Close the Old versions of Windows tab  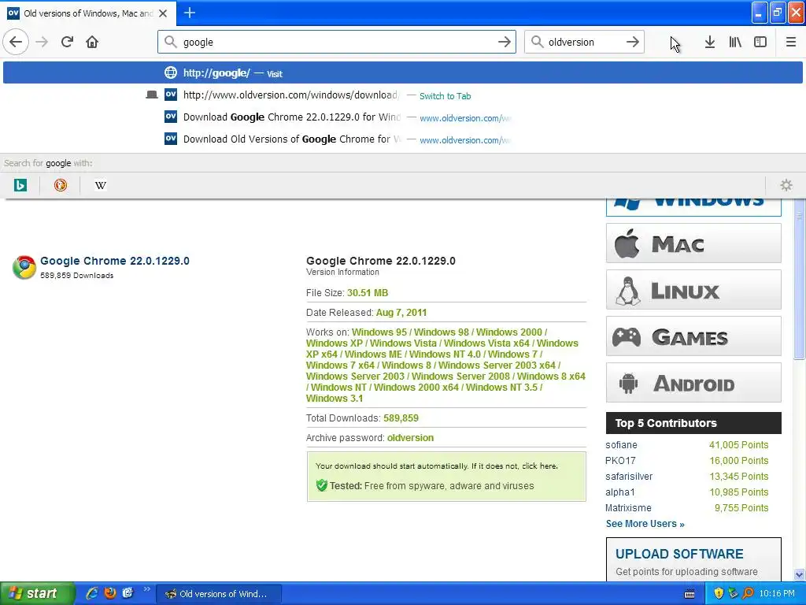pyautogui.click(x=163, y=13)
